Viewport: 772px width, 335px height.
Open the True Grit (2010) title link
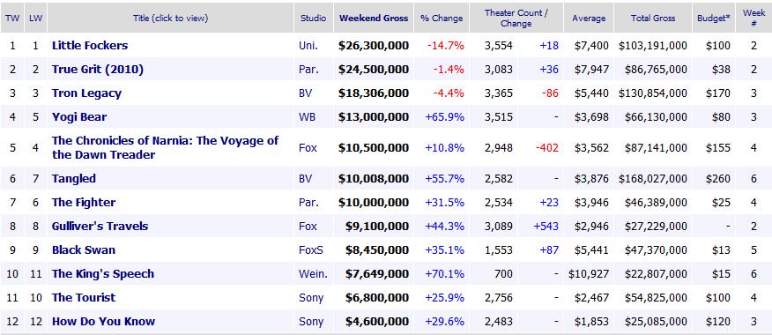(x=98, y=70)
